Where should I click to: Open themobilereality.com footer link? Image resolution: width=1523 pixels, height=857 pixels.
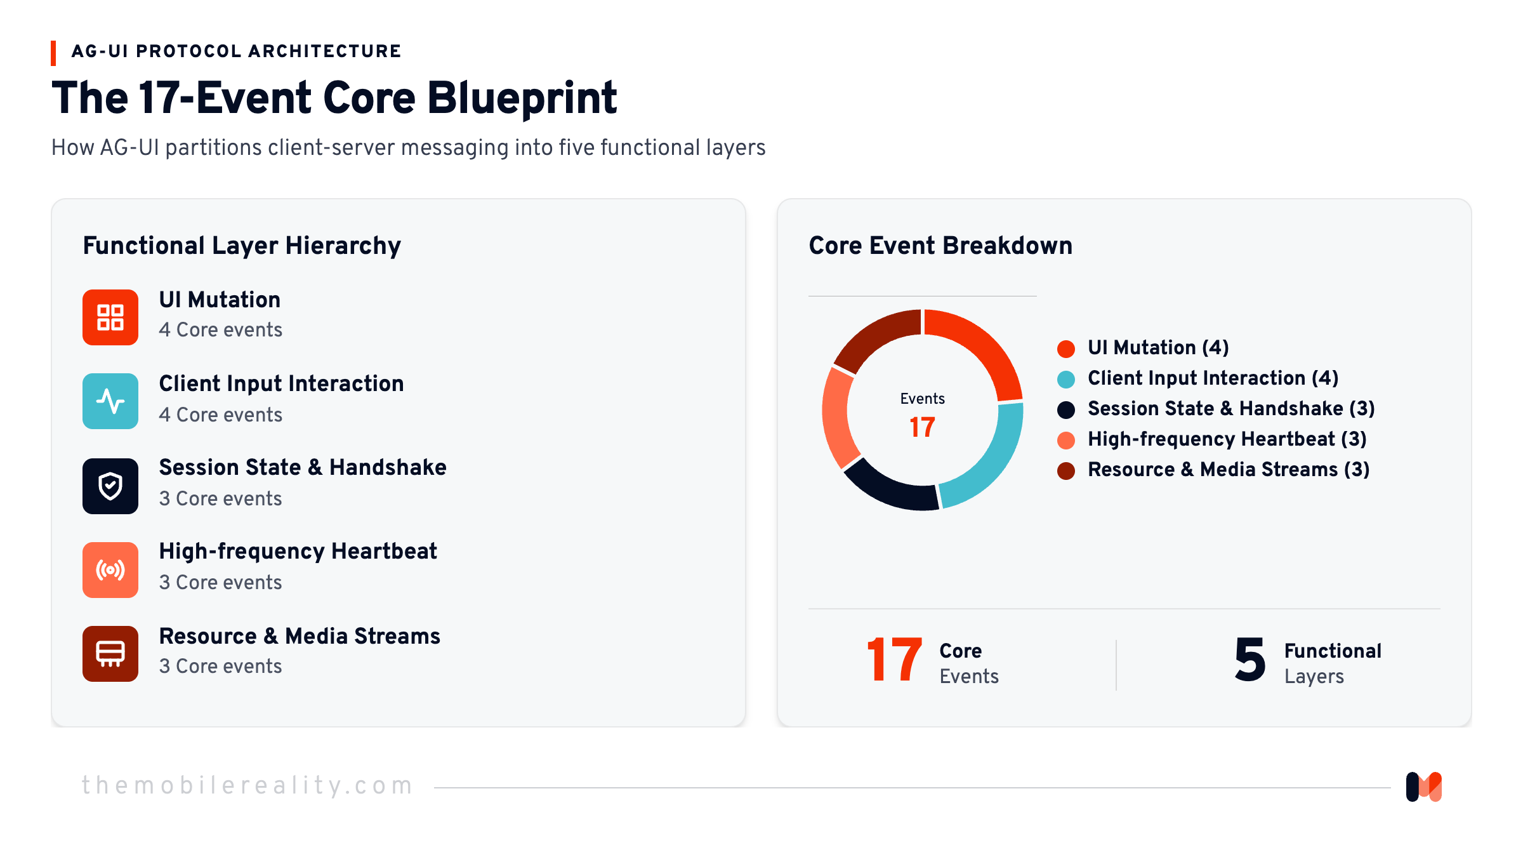247,786
